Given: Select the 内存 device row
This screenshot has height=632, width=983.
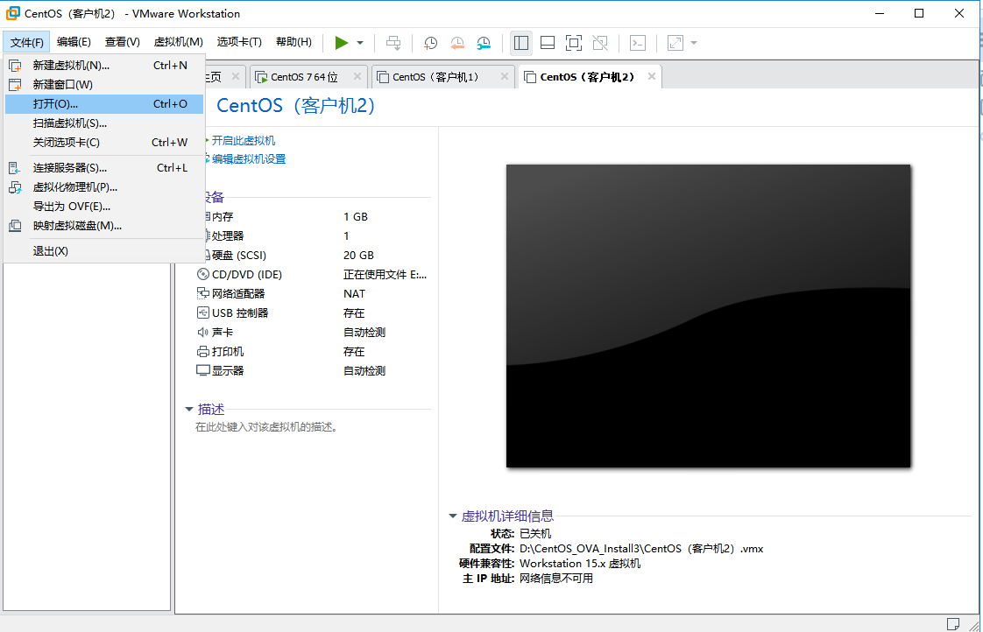Looking at the screenshot, I should tap(314, 217).
